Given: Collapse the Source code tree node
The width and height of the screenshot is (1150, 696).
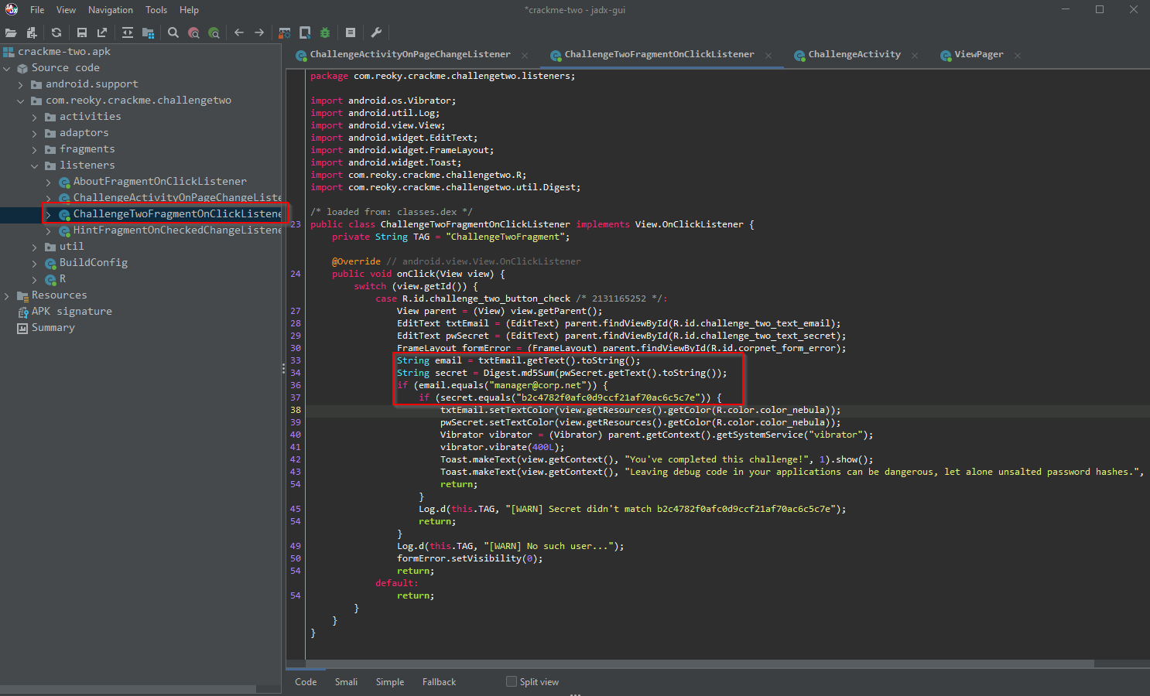Looking at the screenshot, I should (7, 68).
